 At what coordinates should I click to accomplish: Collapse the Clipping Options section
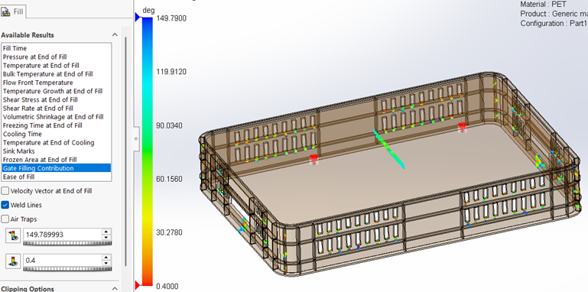pos(115,289)
